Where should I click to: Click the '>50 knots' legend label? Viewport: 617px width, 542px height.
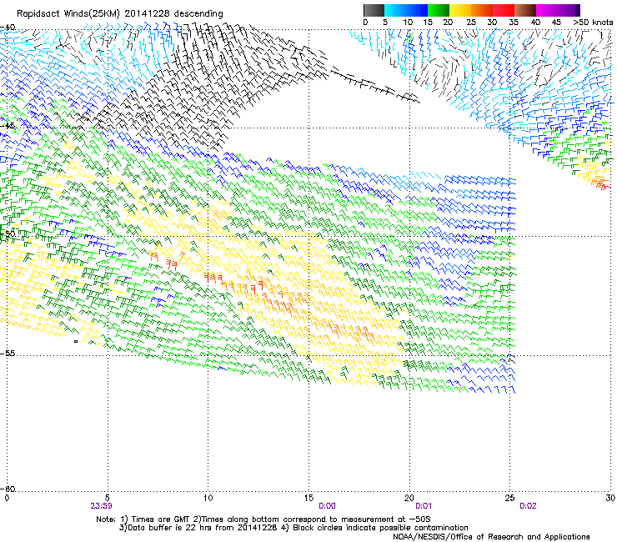point(593,23)
